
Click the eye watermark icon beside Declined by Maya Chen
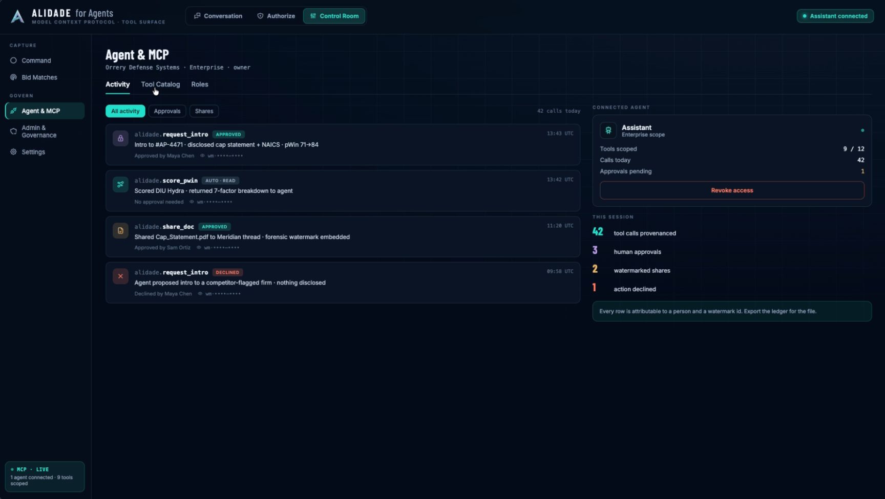(200, 294)
